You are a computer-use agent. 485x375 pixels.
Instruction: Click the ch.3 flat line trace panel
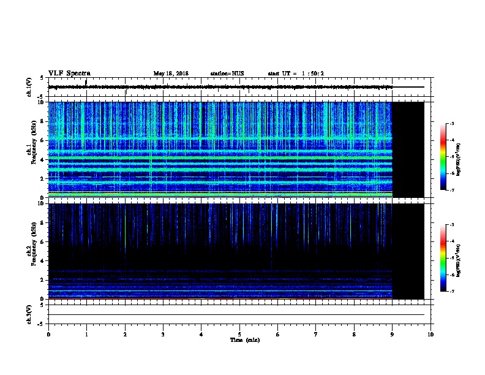[239, 314]
